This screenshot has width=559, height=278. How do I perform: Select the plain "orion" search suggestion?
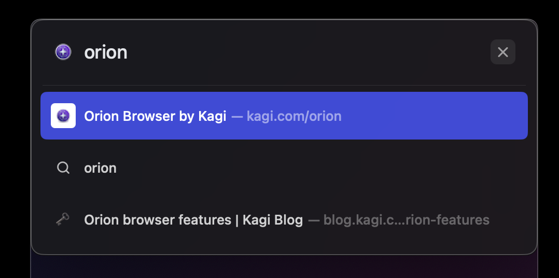[100, 168]
